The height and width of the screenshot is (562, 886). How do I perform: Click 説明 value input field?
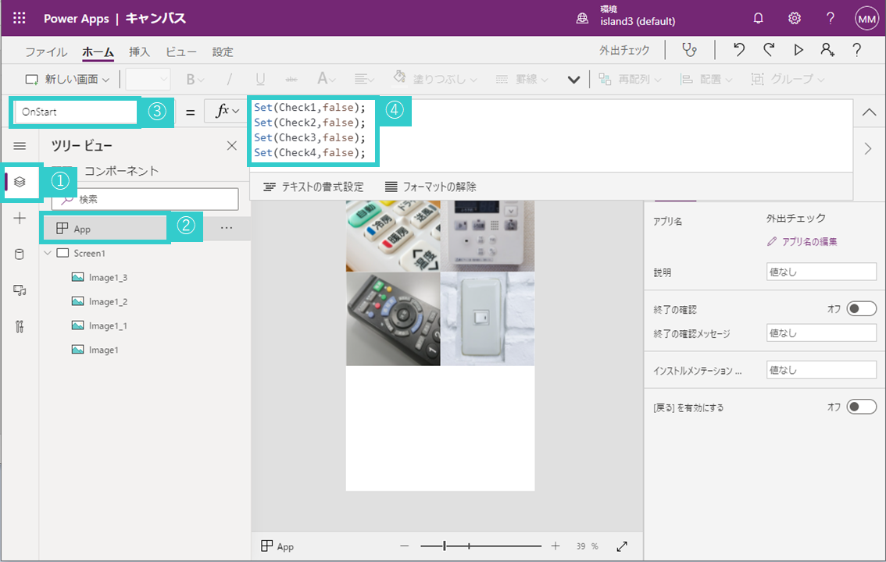click(821, 272)
